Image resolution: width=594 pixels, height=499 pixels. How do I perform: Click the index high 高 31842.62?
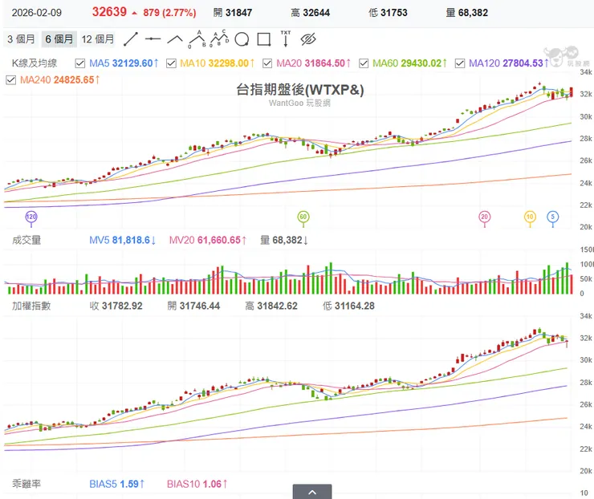[271, 306]
